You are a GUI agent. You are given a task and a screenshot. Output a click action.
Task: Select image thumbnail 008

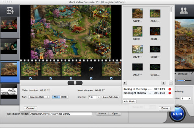(x=155, y=49)
